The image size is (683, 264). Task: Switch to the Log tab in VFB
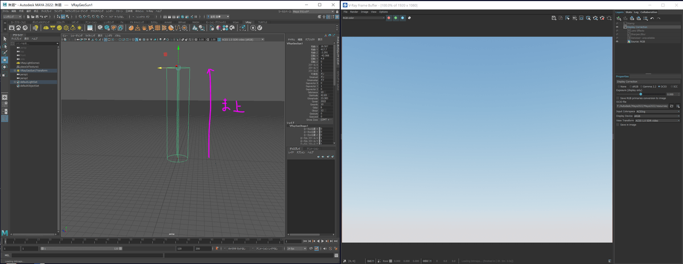click(x=636, y=12)
